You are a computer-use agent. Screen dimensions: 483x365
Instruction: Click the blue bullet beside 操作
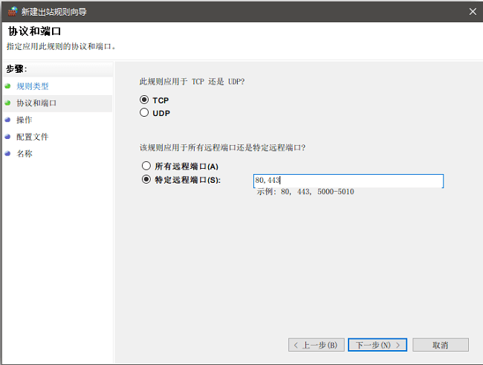8,120
